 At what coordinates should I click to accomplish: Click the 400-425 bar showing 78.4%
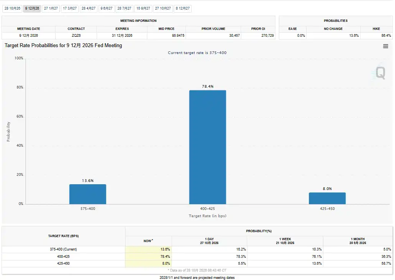pyautogui.click(x=207, y=147)
